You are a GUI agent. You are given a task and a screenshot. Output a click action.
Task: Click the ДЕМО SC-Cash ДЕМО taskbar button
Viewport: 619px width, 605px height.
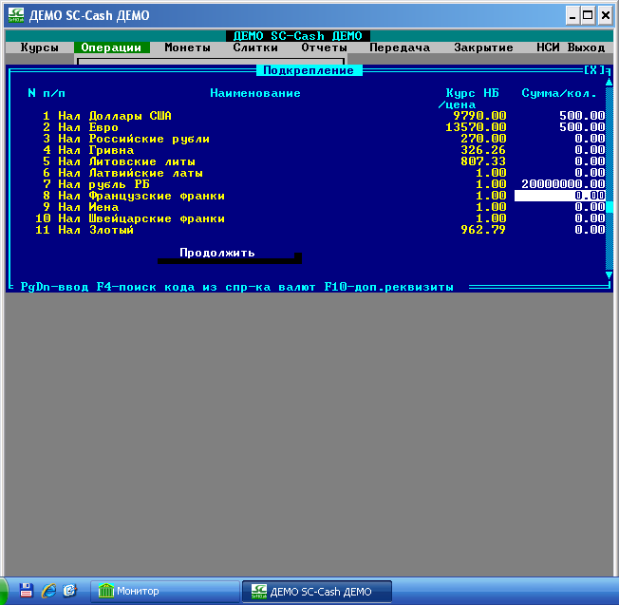[x=316, y=591]
